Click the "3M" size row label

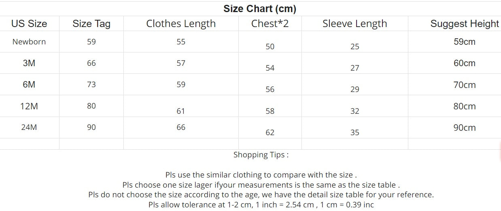[29, 63]
